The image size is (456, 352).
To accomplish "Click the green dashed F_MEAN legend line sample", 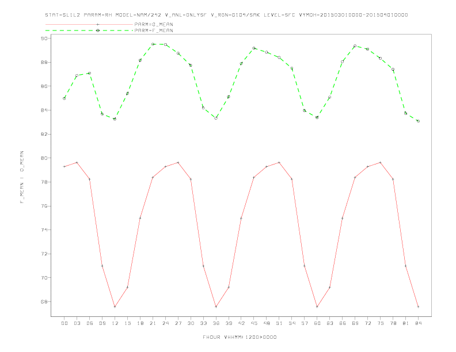I will (89, 30).
